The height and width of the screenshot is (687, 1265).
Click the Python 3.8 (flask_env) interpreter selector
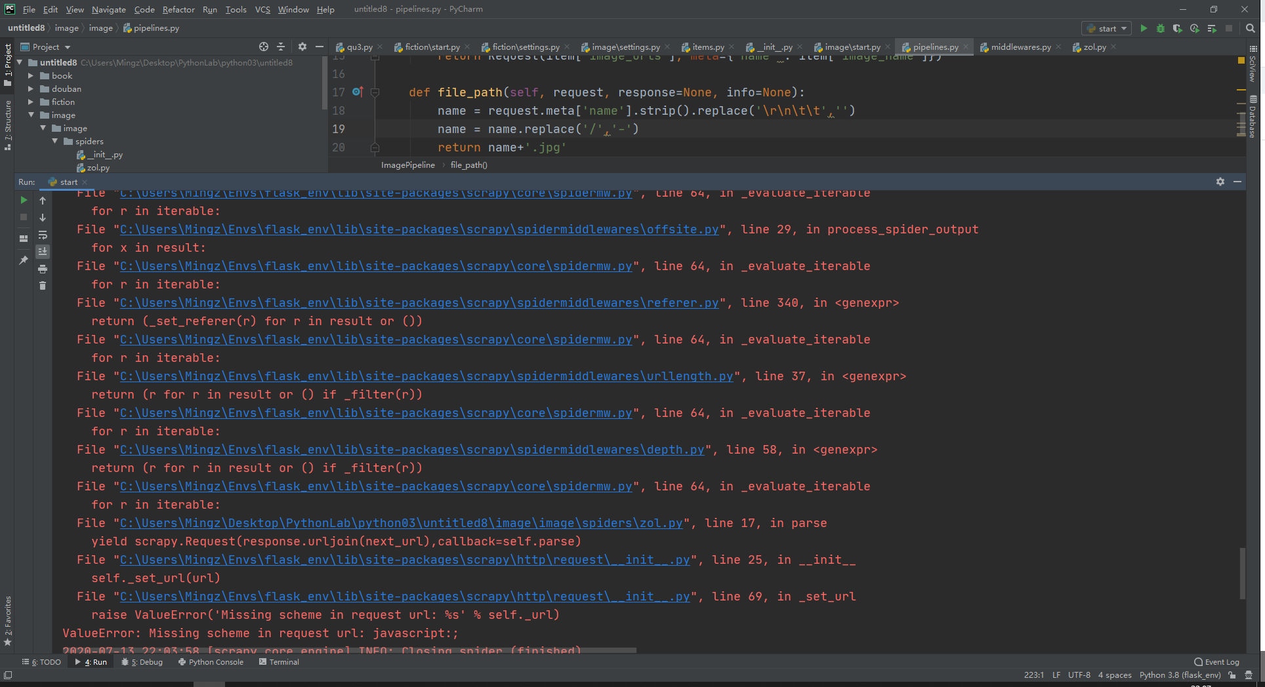click(x=1180, y=675)
